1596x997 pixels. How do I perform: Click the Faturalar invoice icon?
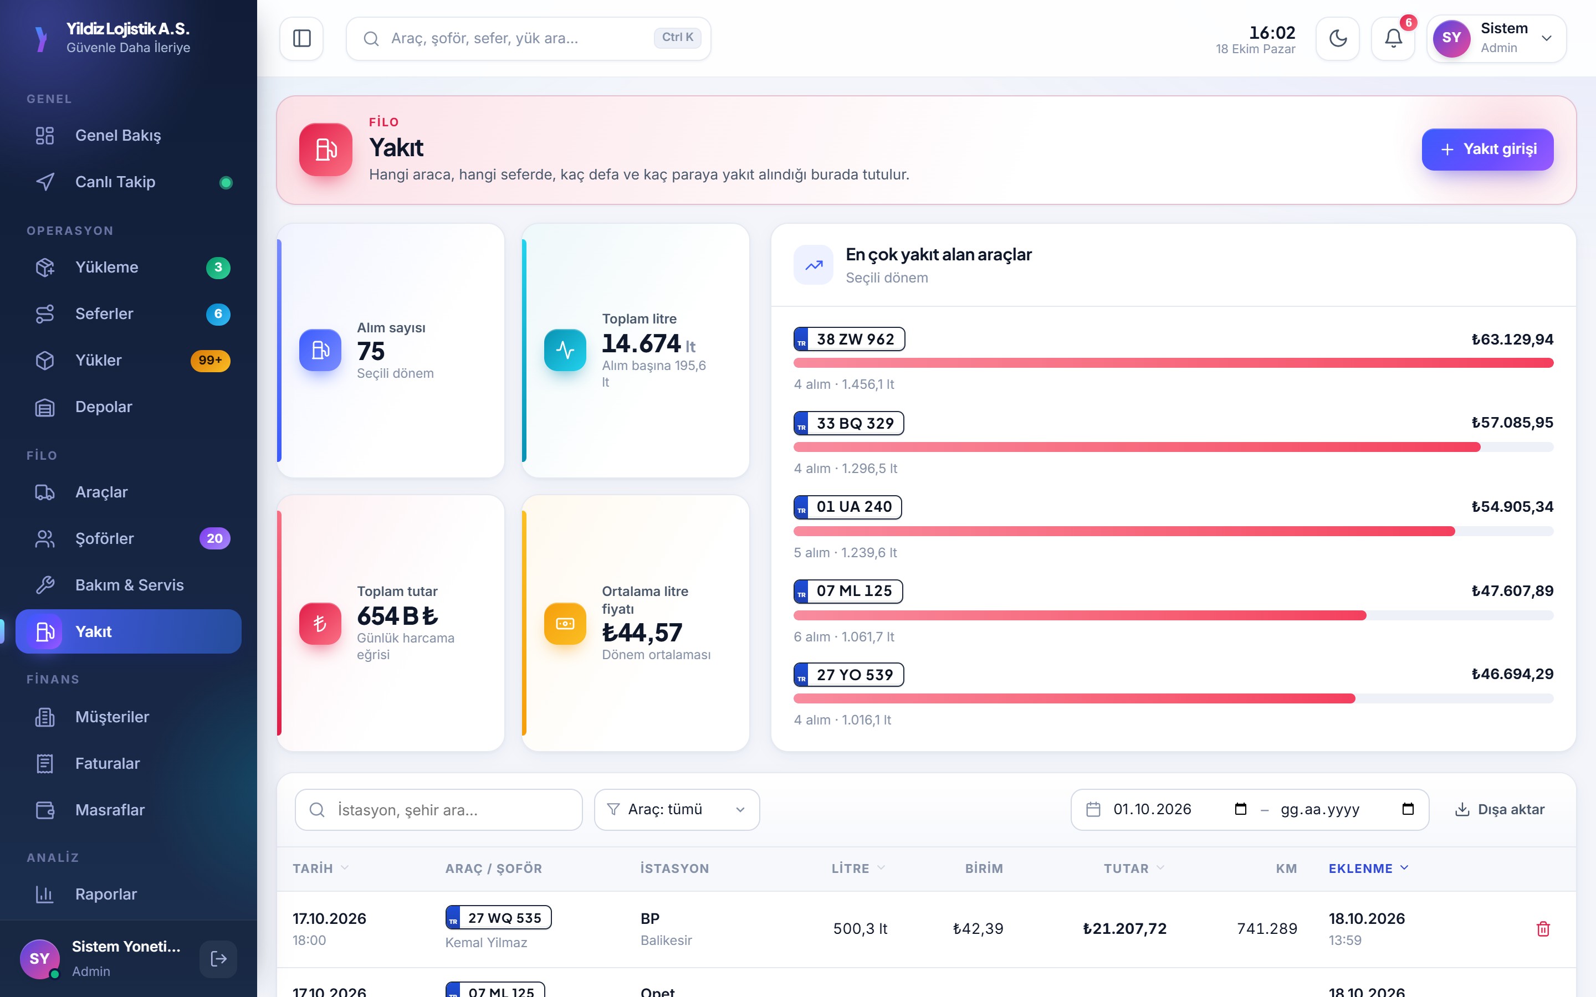[x=45, y=764]
